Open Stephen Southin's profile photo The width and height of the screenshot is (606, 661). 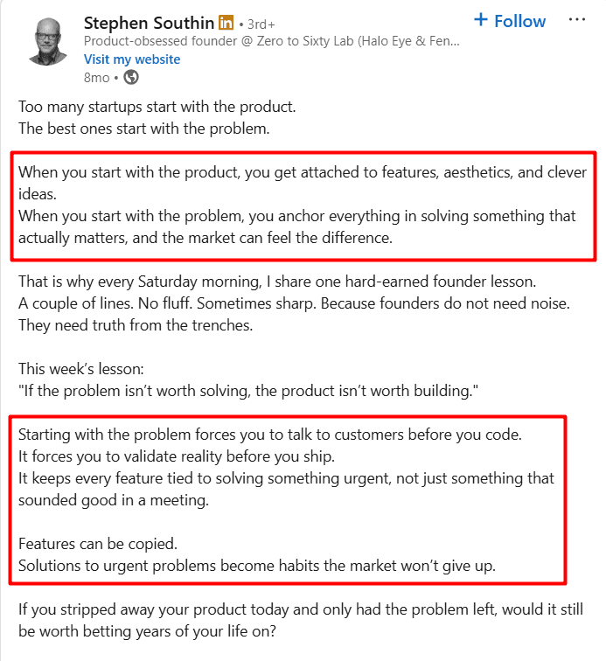(x=48, y=40)
